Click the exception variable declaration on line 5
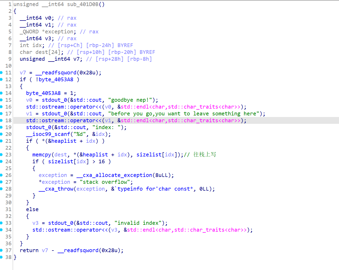Screen dimensions: 339x270 click(x=59, y=32)
